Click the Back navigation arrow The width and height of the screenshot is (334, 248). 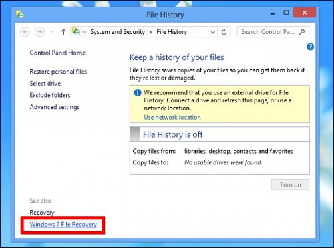pos(25,32)
